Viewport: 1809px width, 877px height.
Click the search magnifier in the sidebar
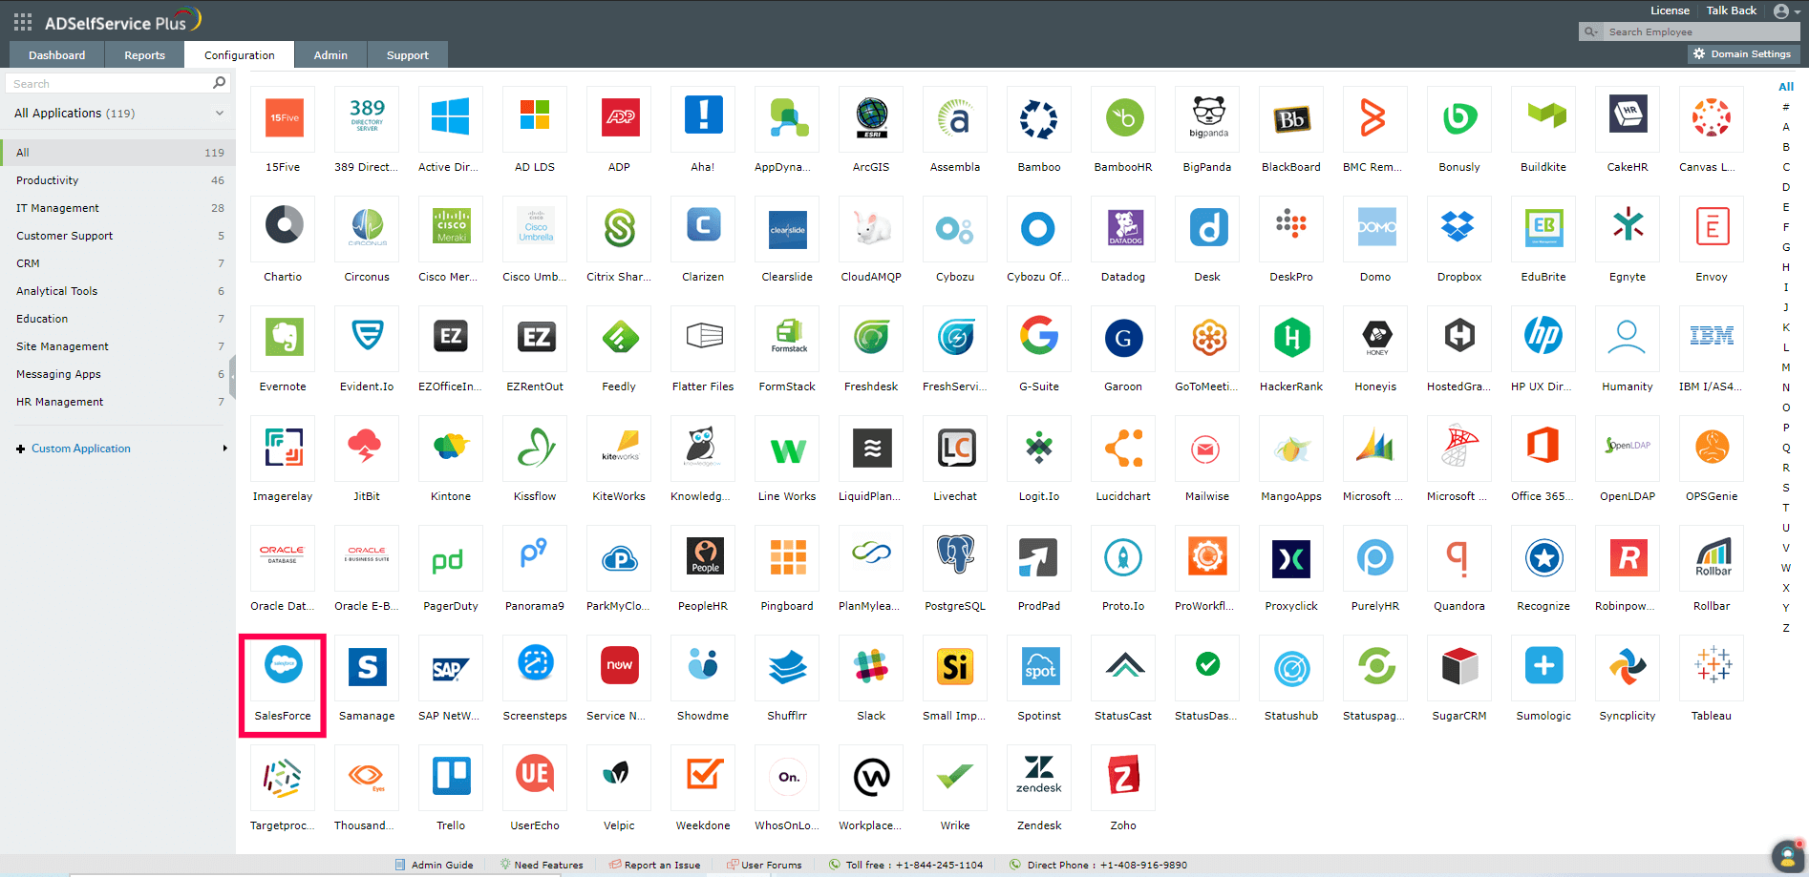pos(220,83)
